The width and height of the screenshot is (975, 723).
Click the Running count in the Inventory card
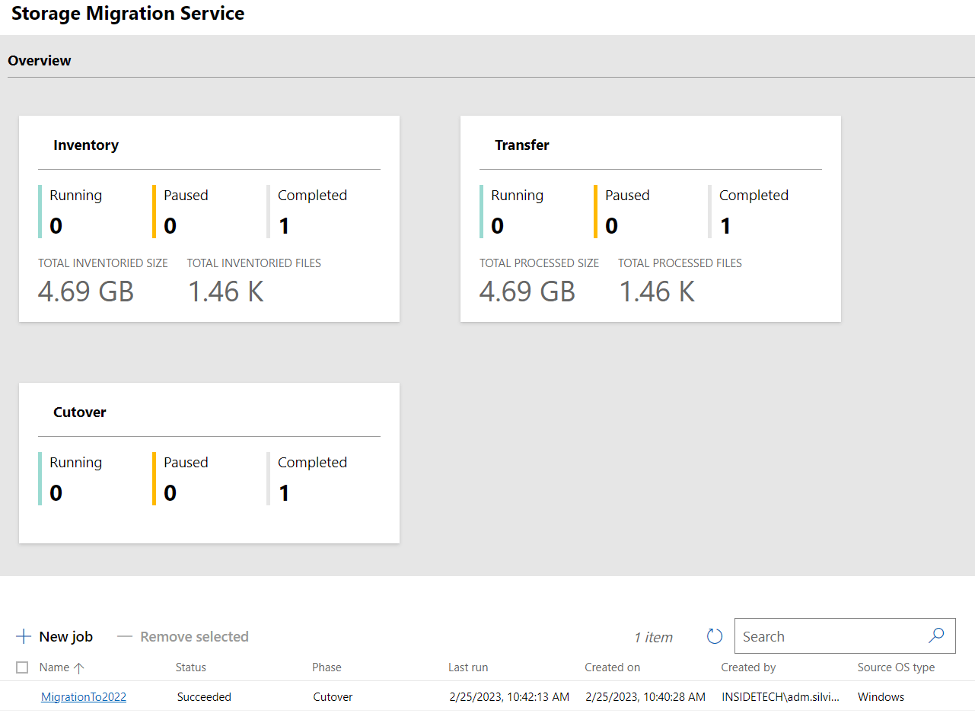(x=56, y=225)
